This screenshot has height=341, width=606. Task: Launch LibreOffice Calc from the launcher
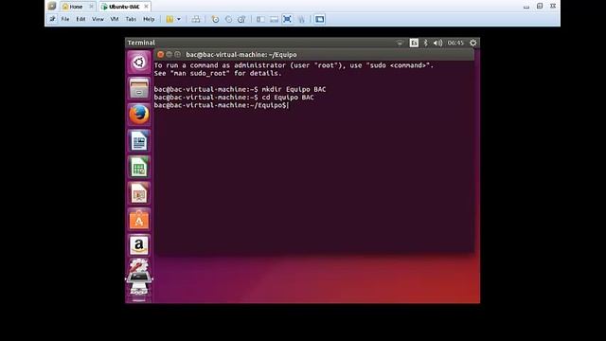click(x=139, y=167)
